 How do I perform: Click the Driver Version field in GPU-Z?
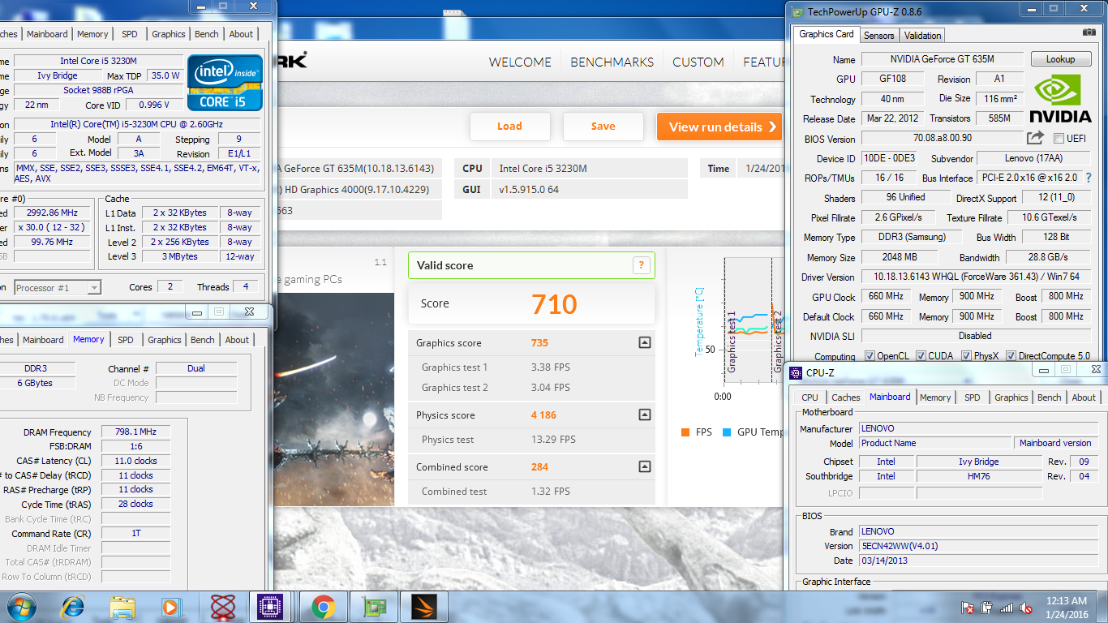pyautogui.click(x=975, y=277)
